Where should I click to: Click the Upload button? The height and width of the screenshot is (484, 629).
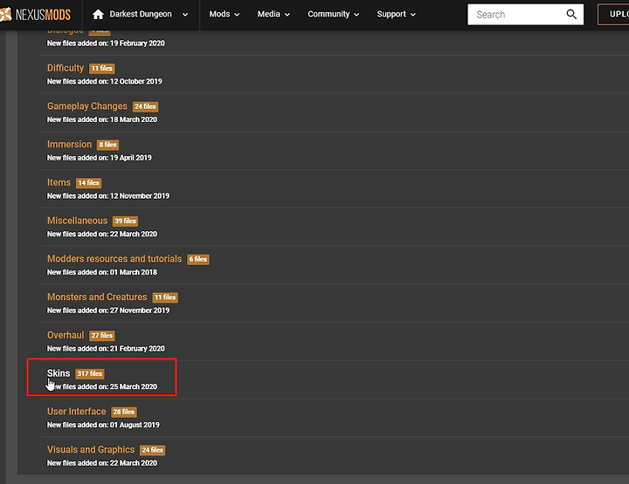613,15
